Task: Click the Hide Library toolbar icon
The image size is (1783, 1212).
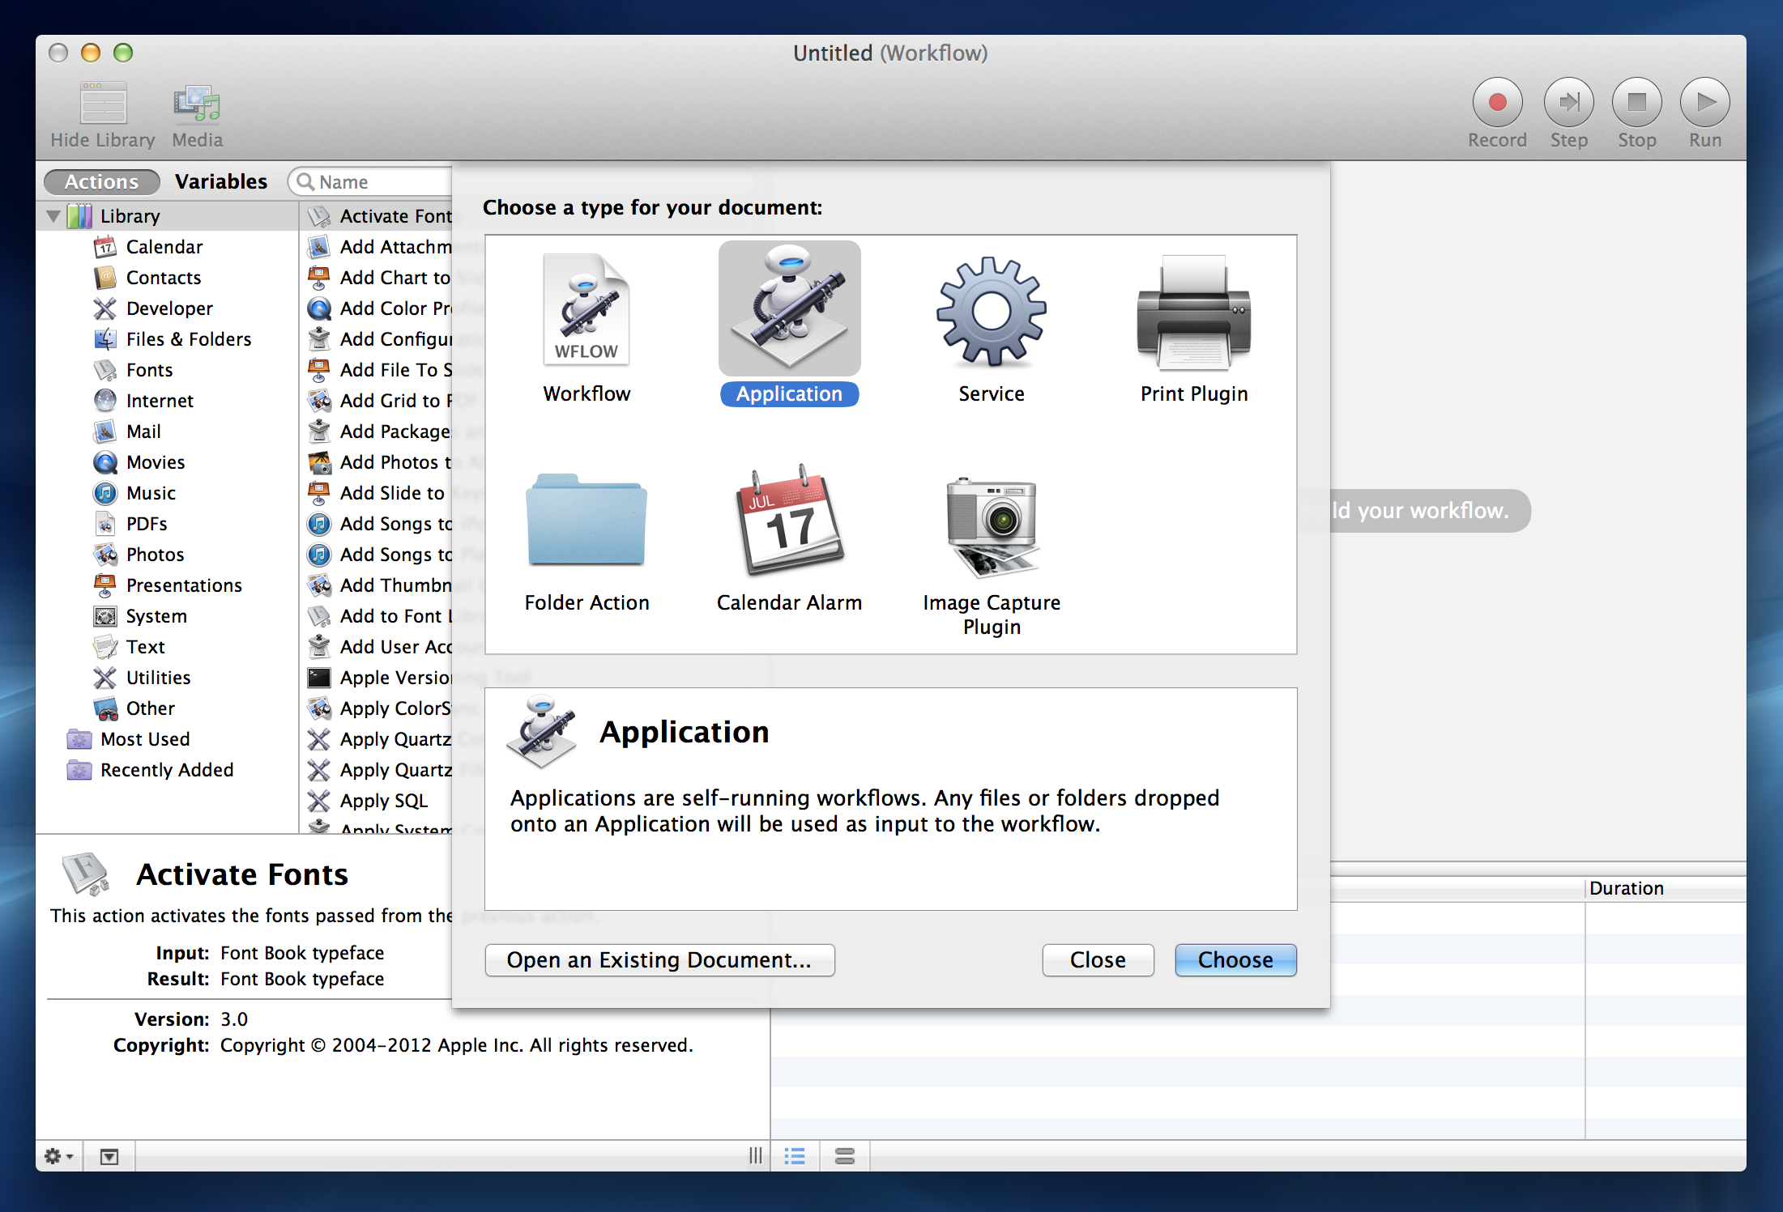Action: (103, 104)
